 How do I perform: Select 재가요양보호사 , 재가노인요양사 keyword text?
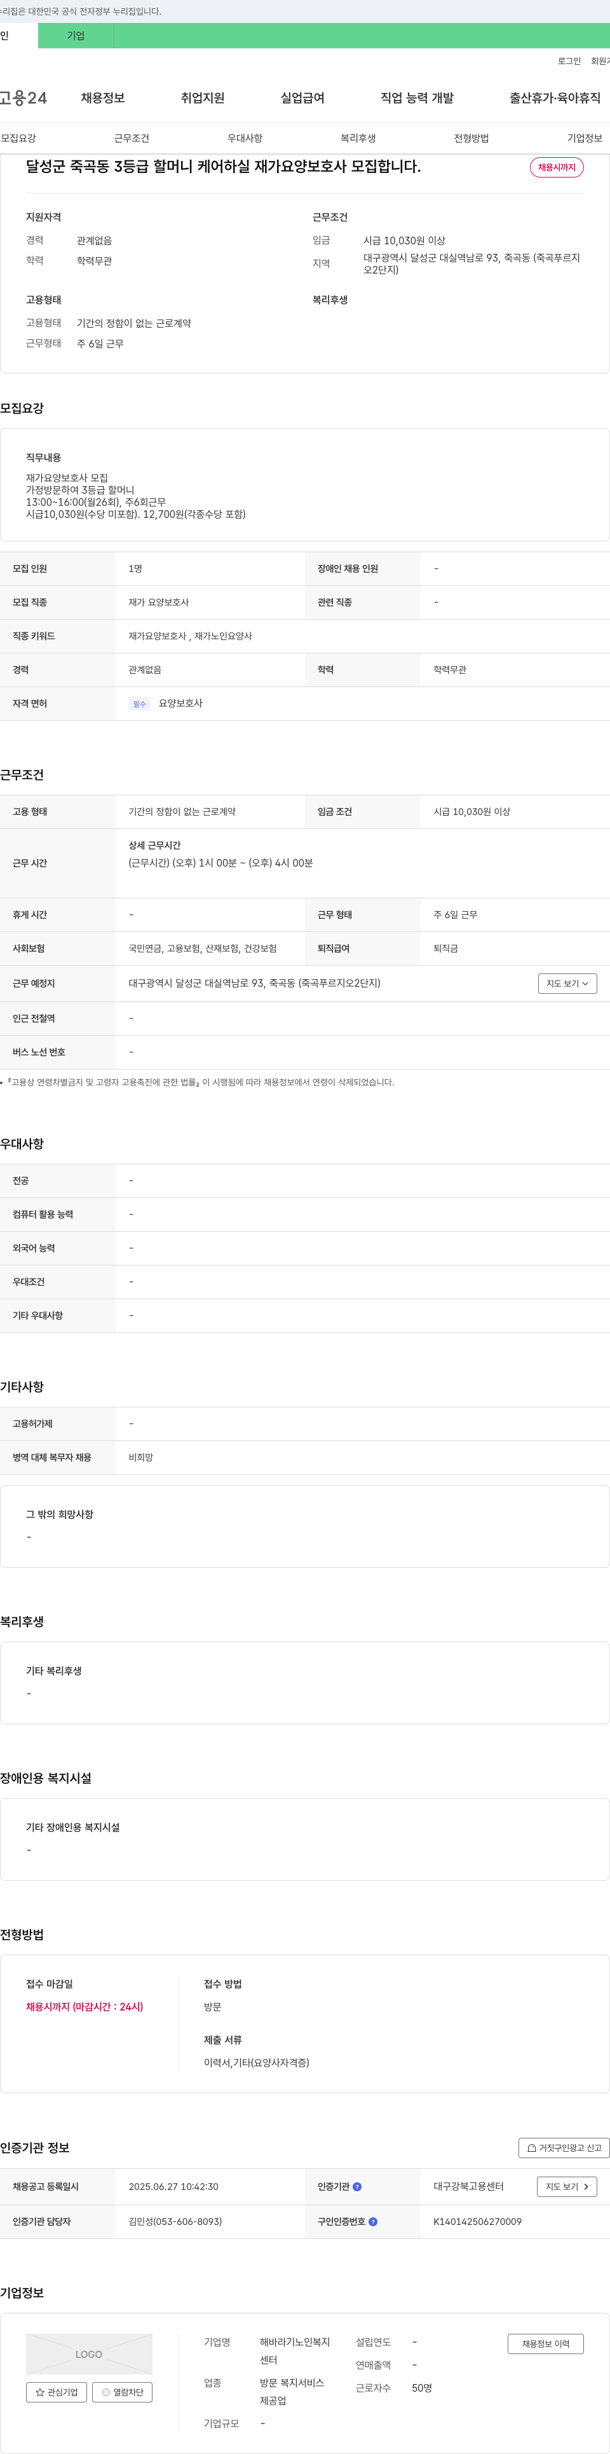[191, 636]
